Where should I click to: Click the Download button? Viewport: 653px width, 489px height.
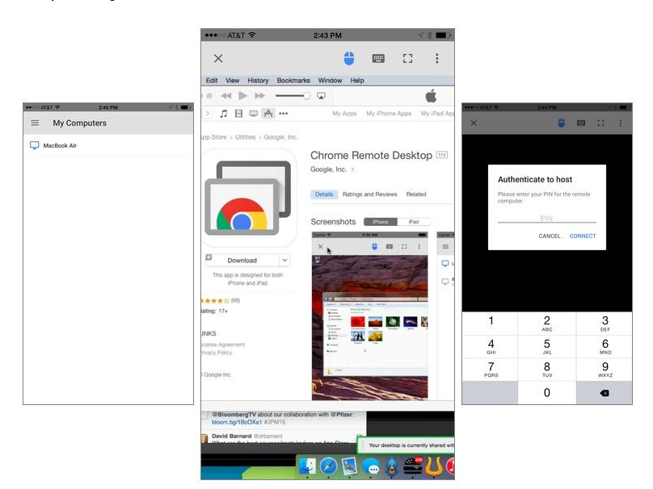tap(242, 261)
